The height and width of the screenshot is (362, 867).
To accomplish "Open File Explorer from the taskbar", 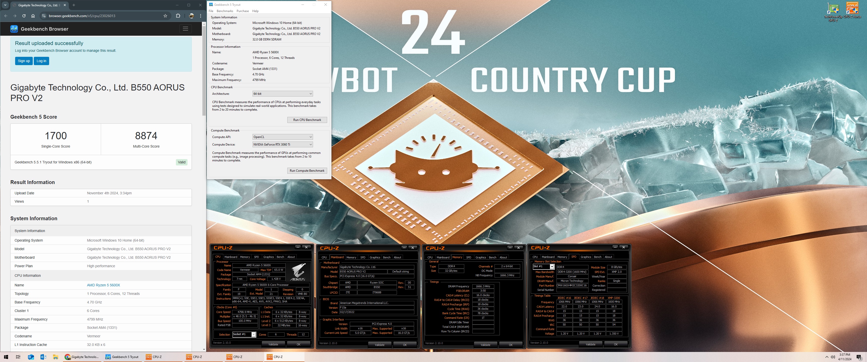I will tap(55, 357).
